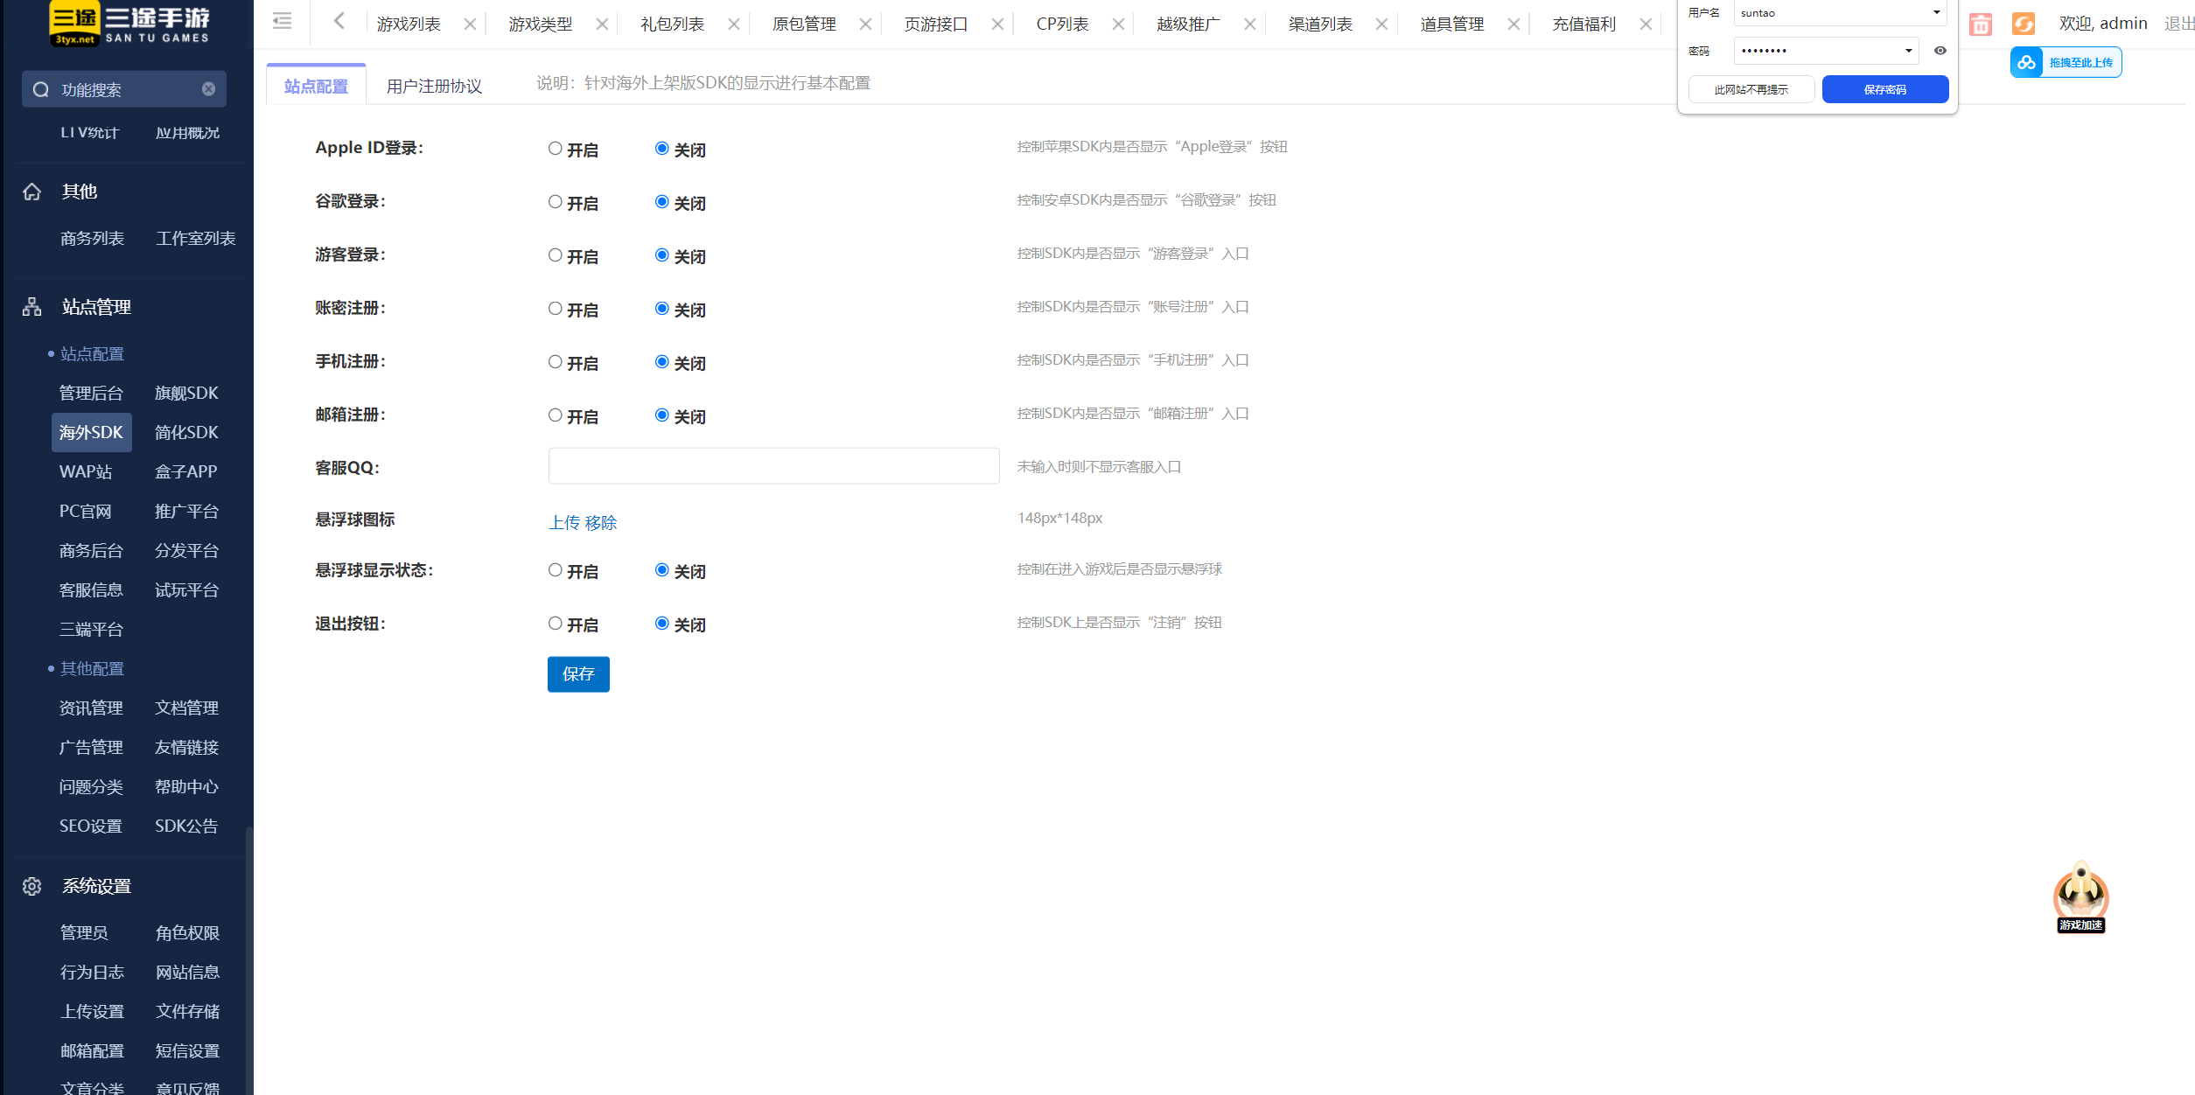The height and width of the screenshot is (1095, 2195).
Task: Click the sidebar collapse menu icon
Action: [x=282, y=21]
